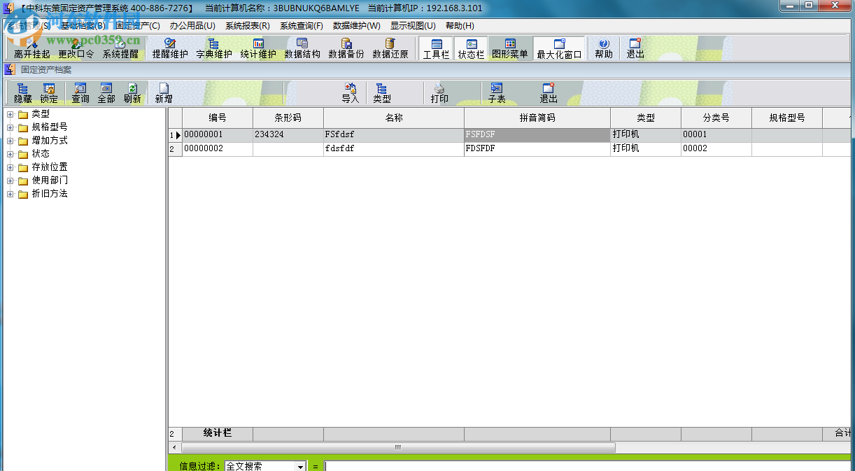Click the 全部 show all icon
The height and width of the screenshot is (471, 855).
106,93
